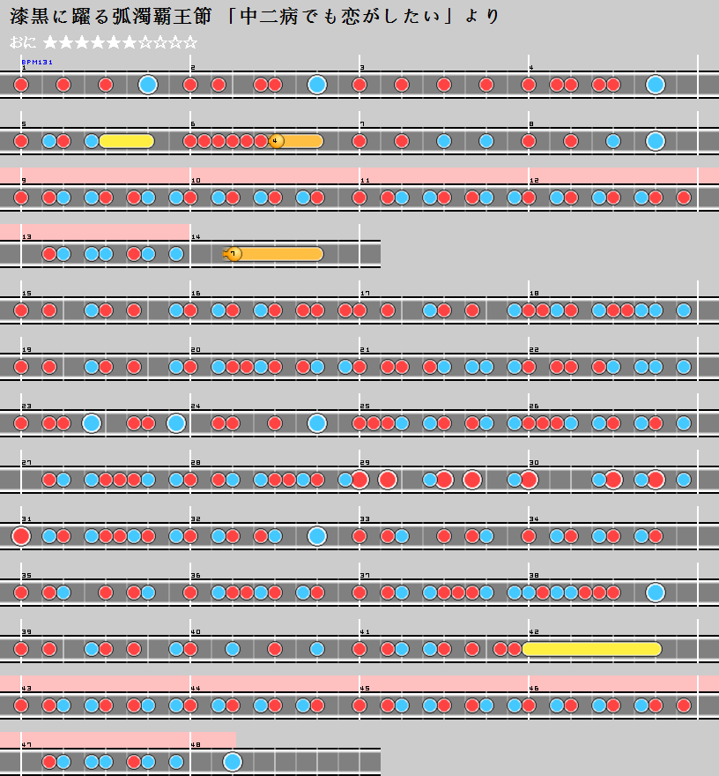Click measure number 28 label
This screenshot has height=776, width=719.
196,462
